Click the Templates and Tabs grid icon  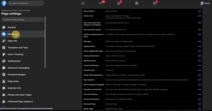pos(4,48)
